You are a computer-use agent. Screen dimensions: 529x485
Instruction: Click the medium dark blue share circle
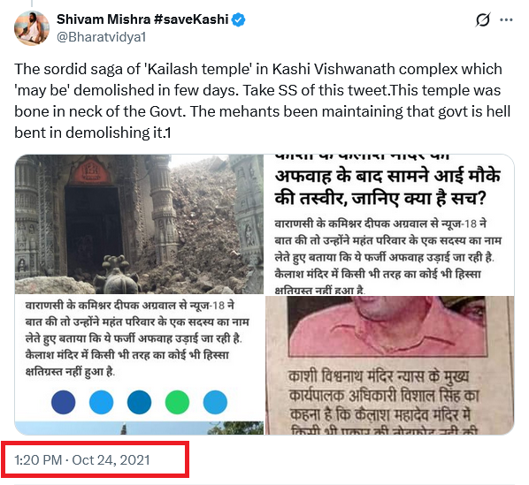coord(139,402)
